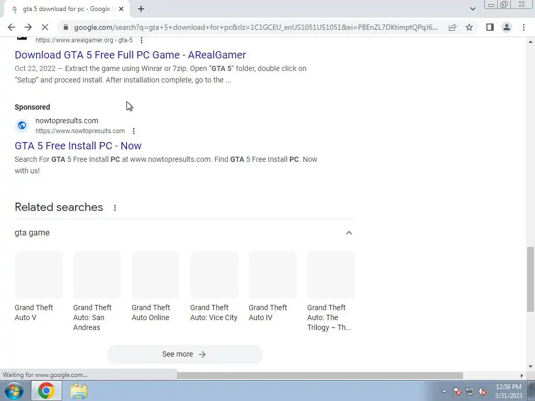Viewport: 535px width, 401px height.
Task: Click the nowtopresults.com globe favicon
Action: pyautogui.click(x=22, y=125)
